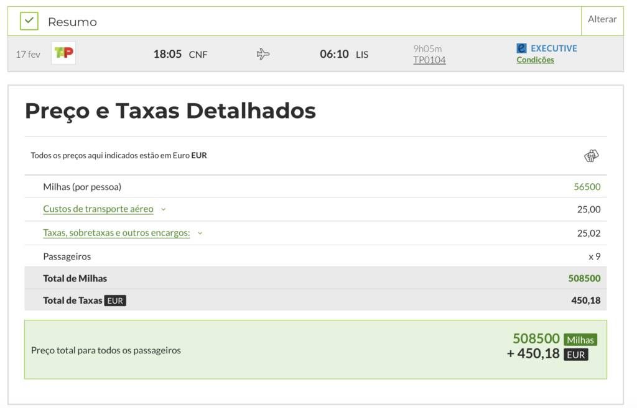Click departure time 18:05
This screenshot has width=637, height=408.
coord(167,54)
